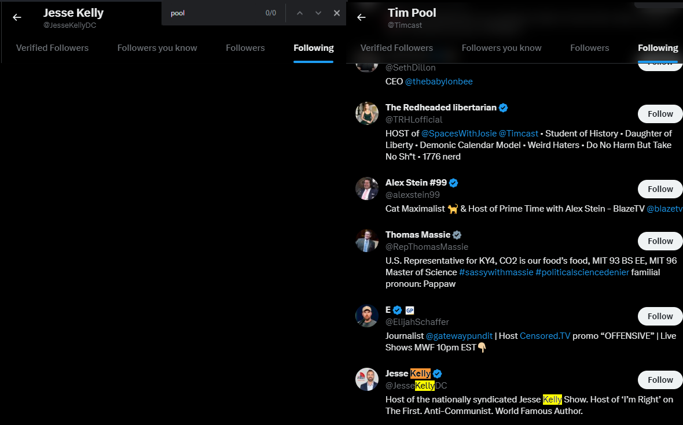Click verified badge beside Alex Stein #99
This screenshot has width=683, height=425.
(453, 183)
